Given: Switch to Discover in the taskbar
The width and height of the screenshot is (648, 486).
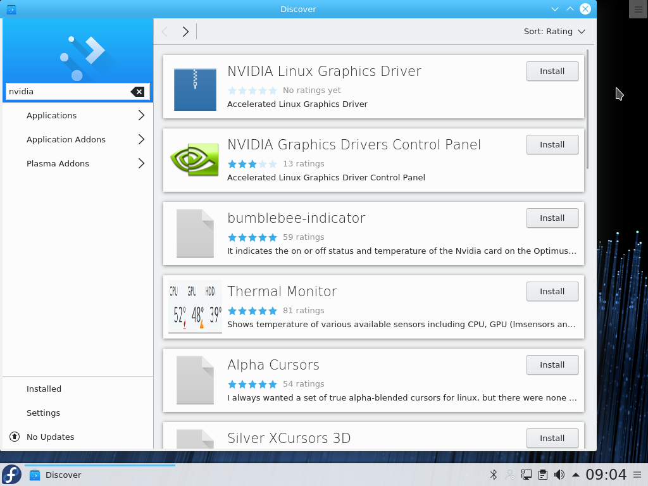Looking at the screenshot, I should tap(100, 475).
